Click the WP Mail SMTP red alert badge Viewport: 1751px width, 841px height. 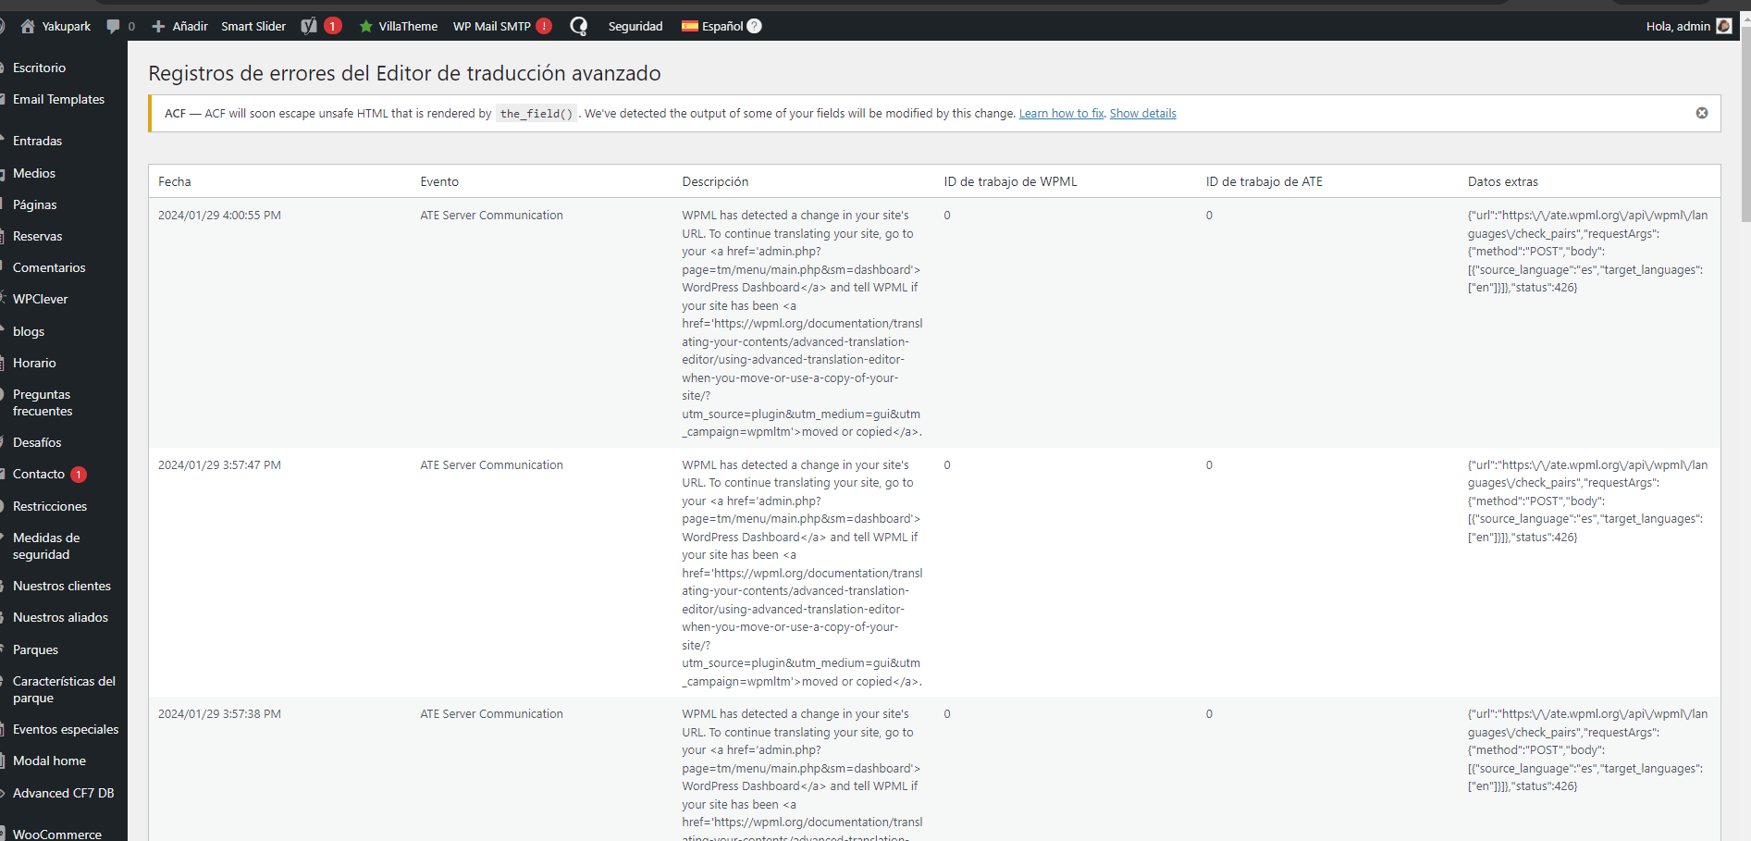pyautogui.click(x=544, y=26)
